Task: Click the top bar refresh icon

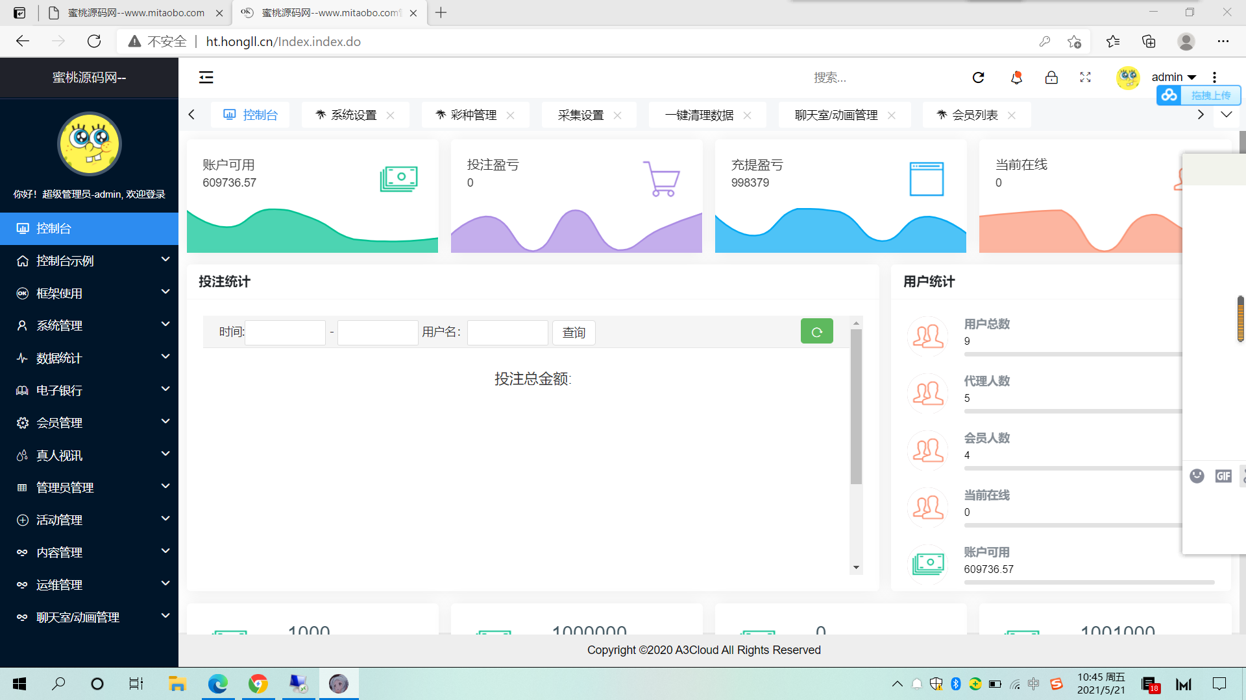Action: point(978,78)
